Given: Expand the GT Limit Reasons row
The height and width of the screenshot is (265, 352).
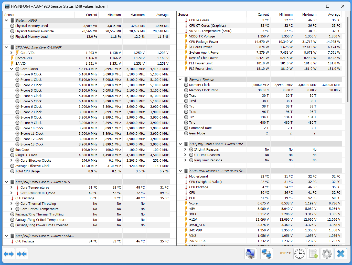Looking at the screenshot, I should click(x=185, y=155).
